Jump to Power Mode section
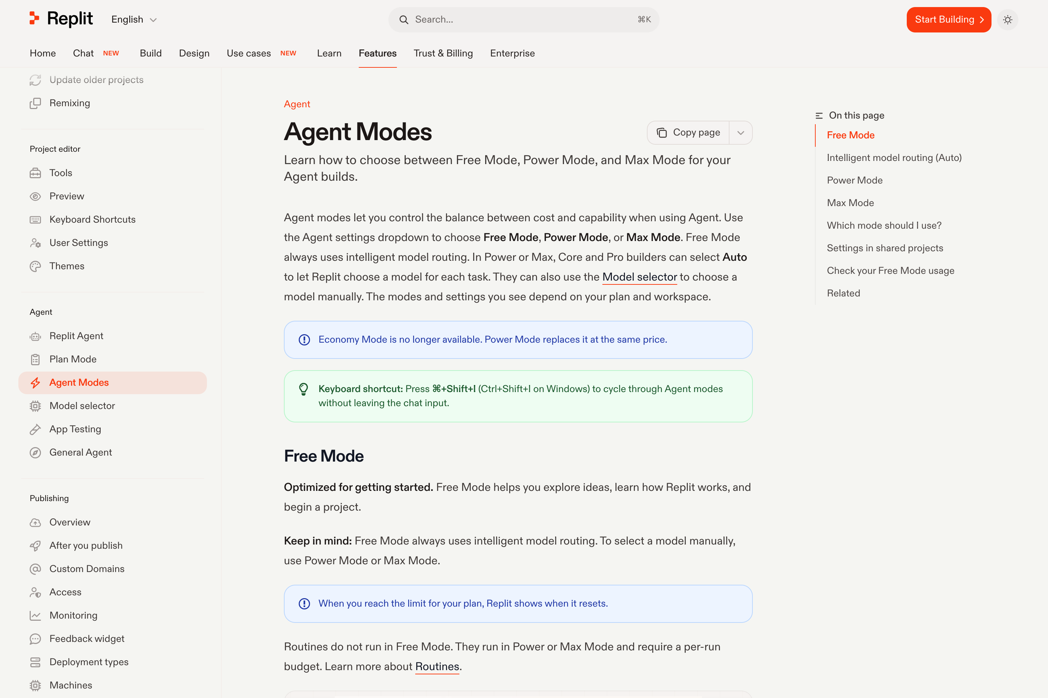 [854, 180]
